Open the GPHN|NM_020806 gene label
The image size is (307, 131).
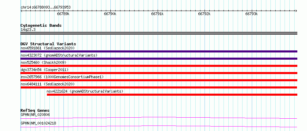coord(35,115)
